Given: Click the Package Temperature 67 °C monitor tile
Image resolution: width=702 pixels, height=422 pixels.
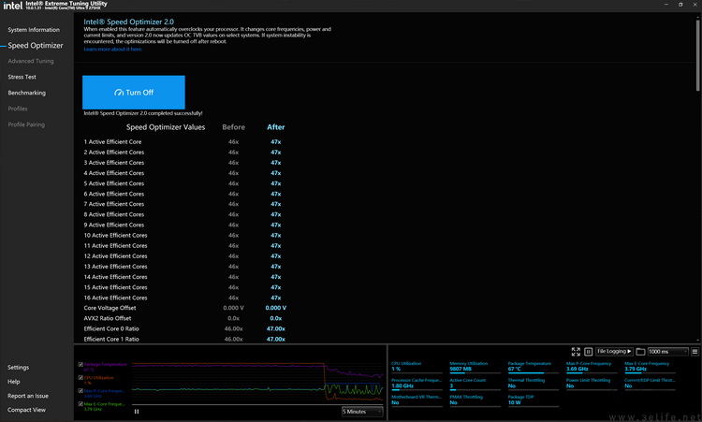Looking at the screenshot, I should [533, 367].
